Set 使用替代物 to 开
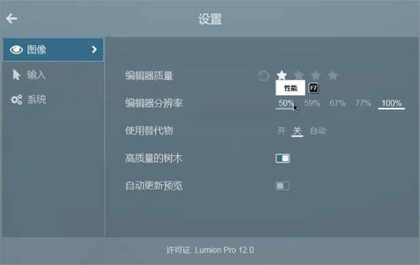Image resolution: width=420 pixels, height=265 pixels. pyautogui.click(x=282, y=131)
